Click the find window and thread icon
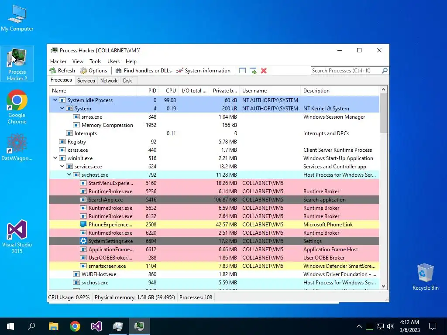447x335 pixels. coord(253,71)
